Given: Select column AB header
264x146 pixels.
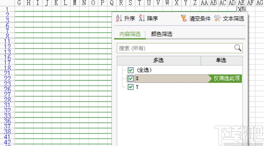Looking at the screenshot, I should [213, 3].
